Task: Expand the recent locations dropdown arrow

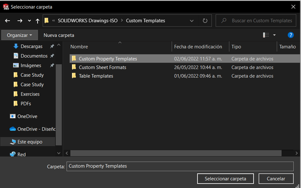Action: click(29, 21)
